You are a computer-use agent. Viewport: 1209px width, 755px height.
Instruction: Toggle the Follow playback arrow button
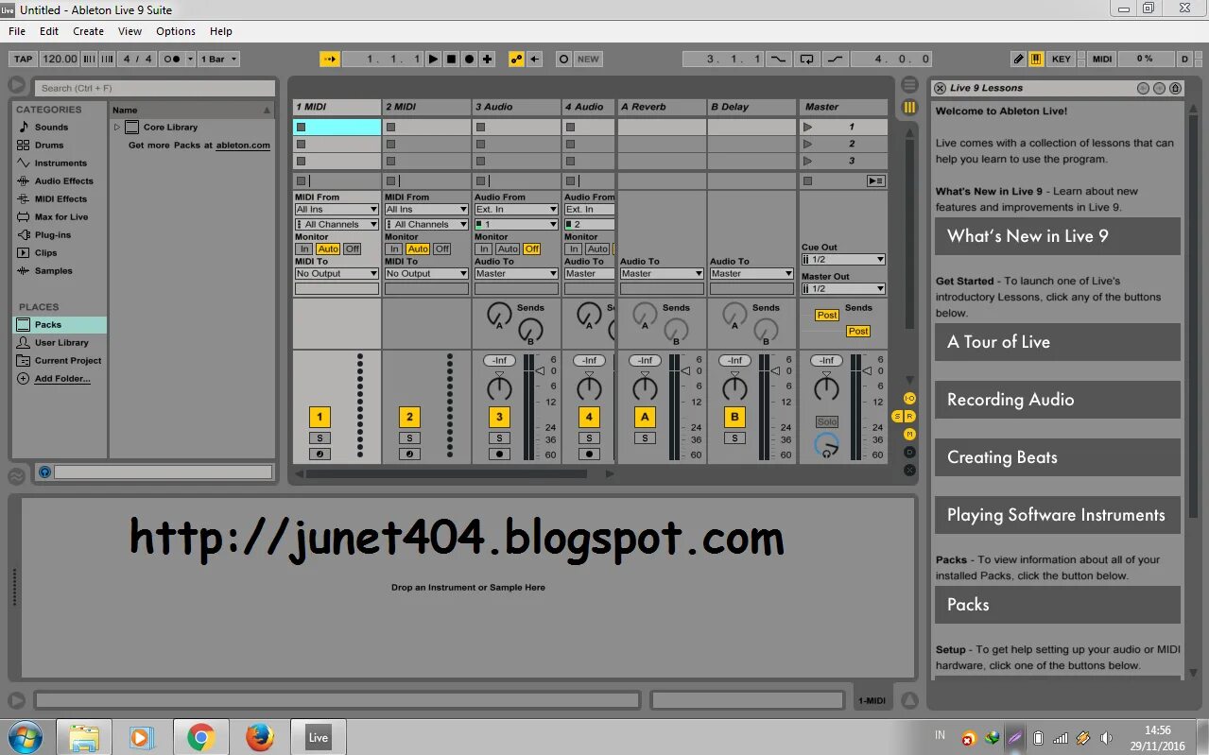[329, 59]
